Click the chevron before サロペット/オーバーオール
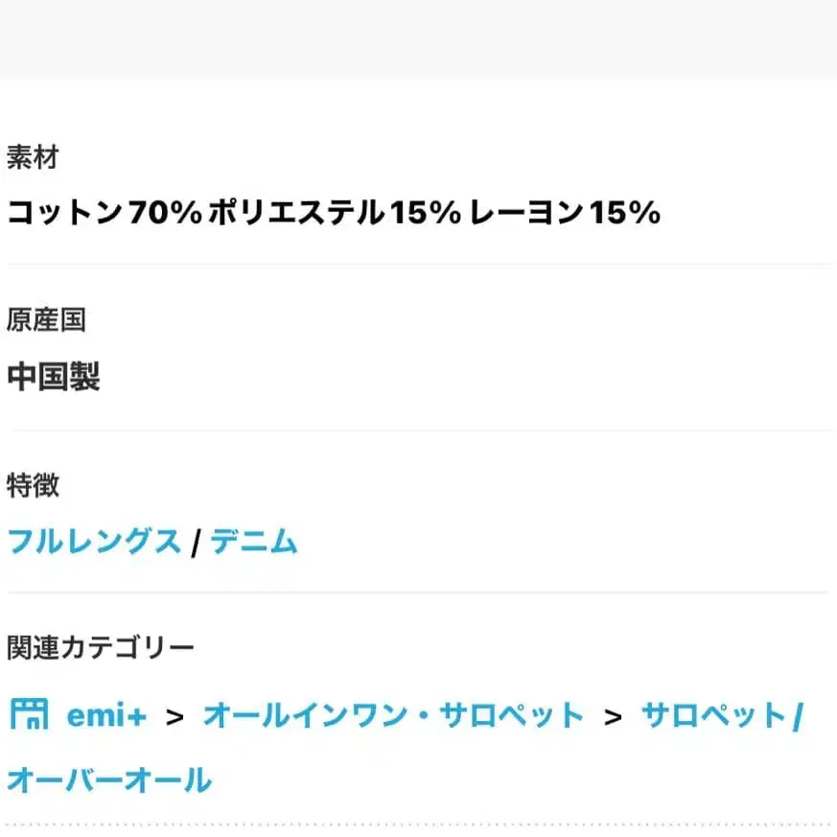 pyautogui.click(x=613, y=713)
